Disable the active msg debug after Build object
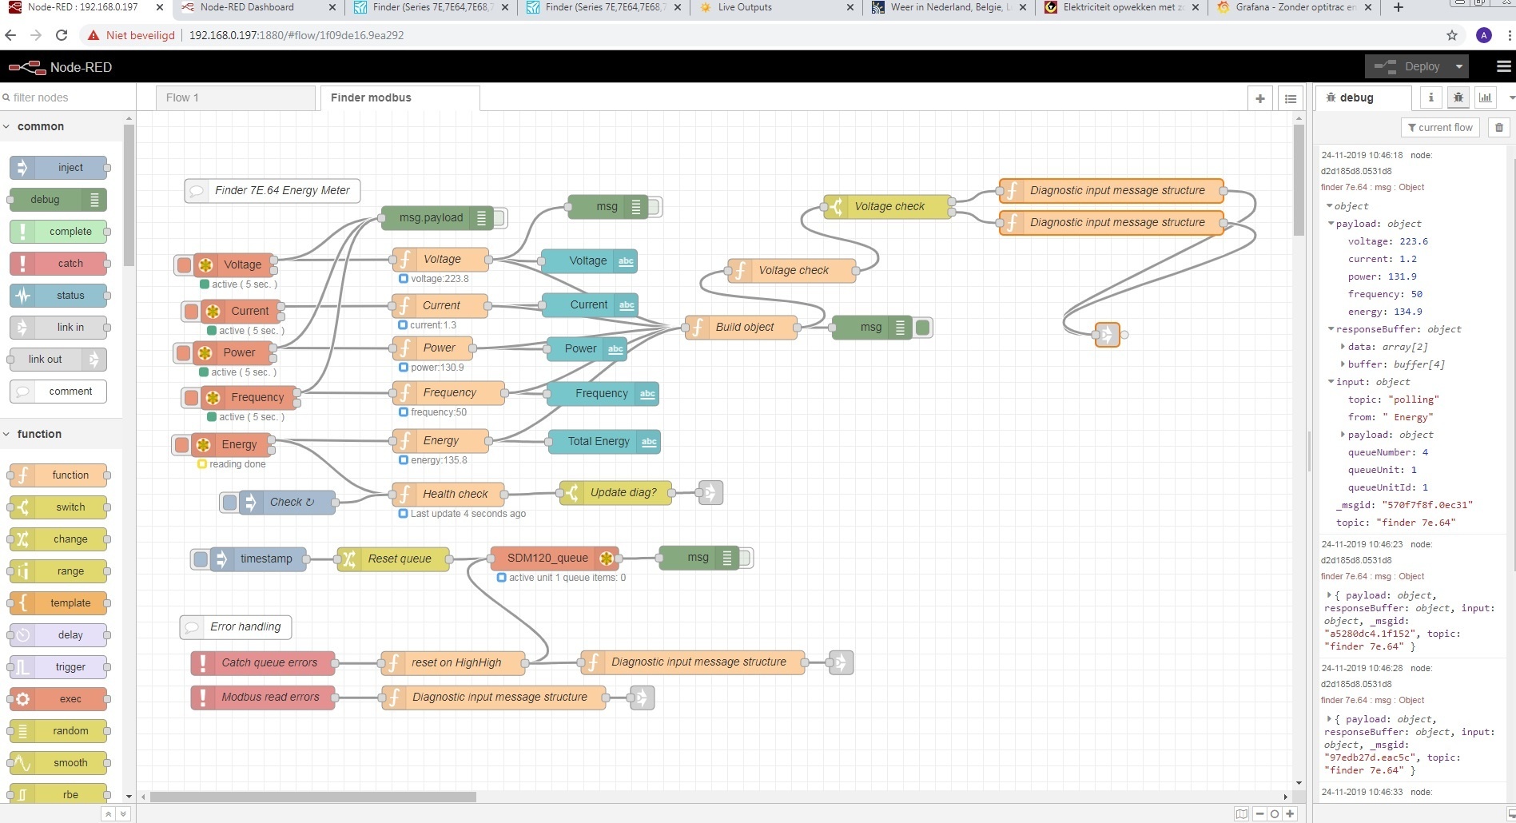1516x823 pixels. [x=923, y=328]
